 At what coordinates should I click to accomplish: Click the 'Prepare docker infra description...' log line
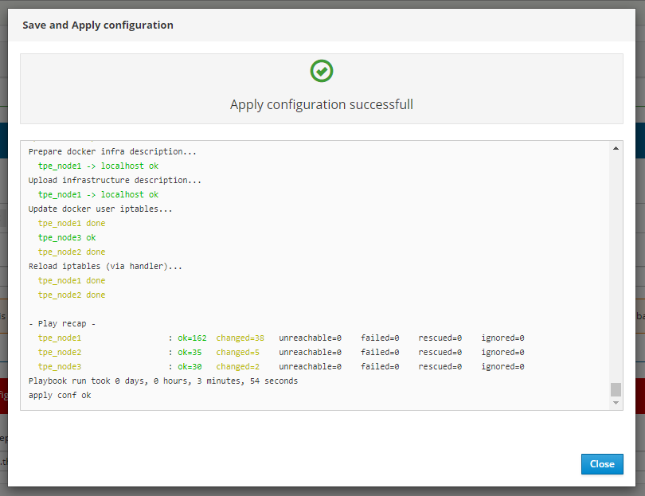pos(112,151)
